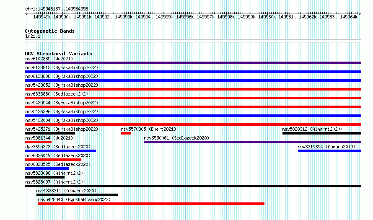The image size is (373, 220).
Task: Open nsv6138608 (ByrskaBishop2022) label
Action: pos(62,76)
